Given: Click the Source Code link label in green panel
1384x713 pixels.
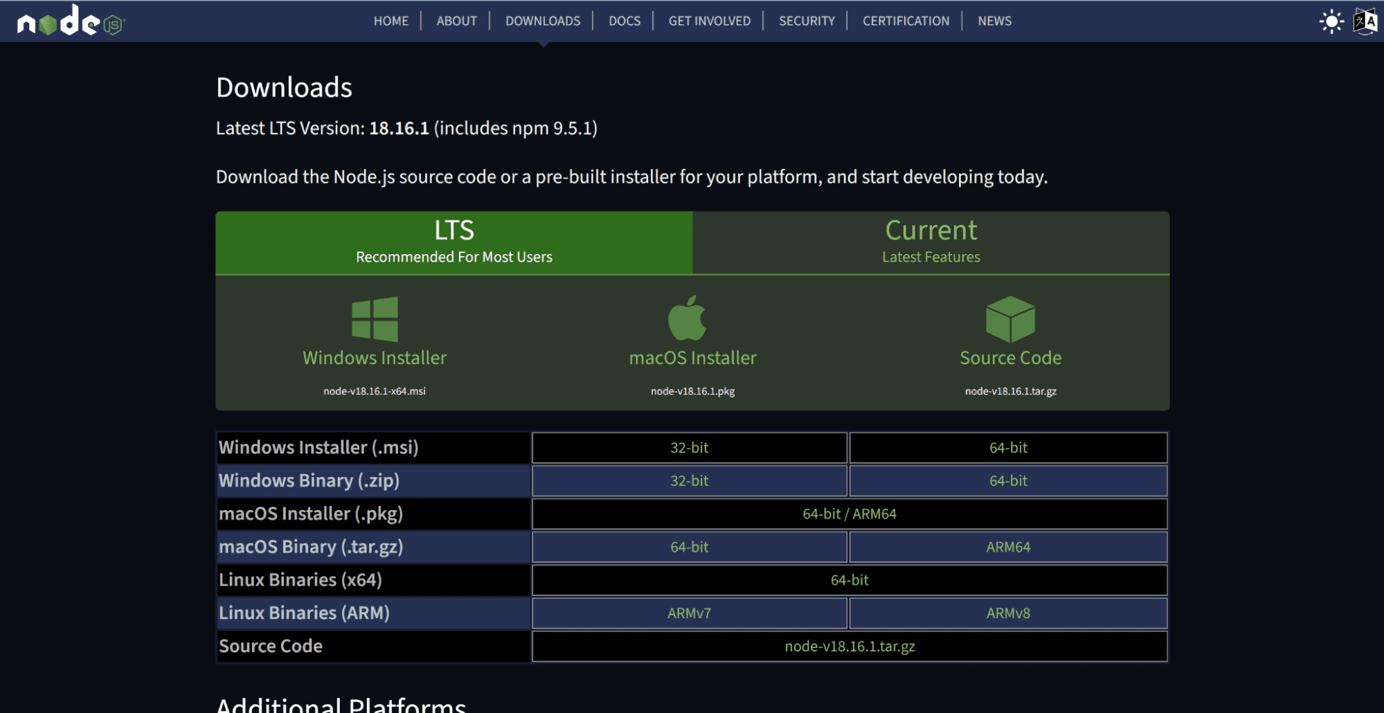Looking at the screenshot, I should tap(1010, 358).
